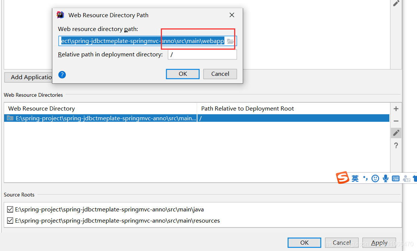This screenshot has height=251, width=417.
Task: Select the pencil edit icon next to the table
Action: coord(396,133)
